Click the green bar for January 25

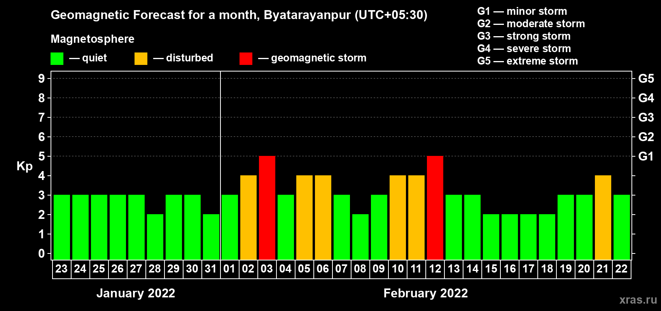click(99, 227)
